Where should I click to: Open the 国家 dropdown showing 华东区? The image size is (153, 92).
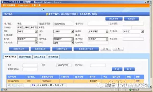[27, 31]
